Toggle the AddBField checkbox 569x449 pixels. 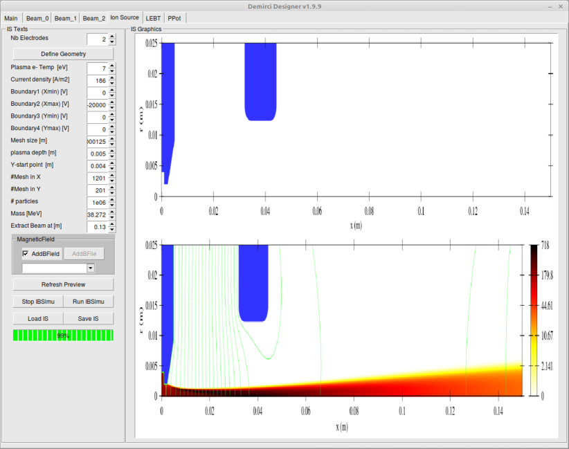coord(26,253)
